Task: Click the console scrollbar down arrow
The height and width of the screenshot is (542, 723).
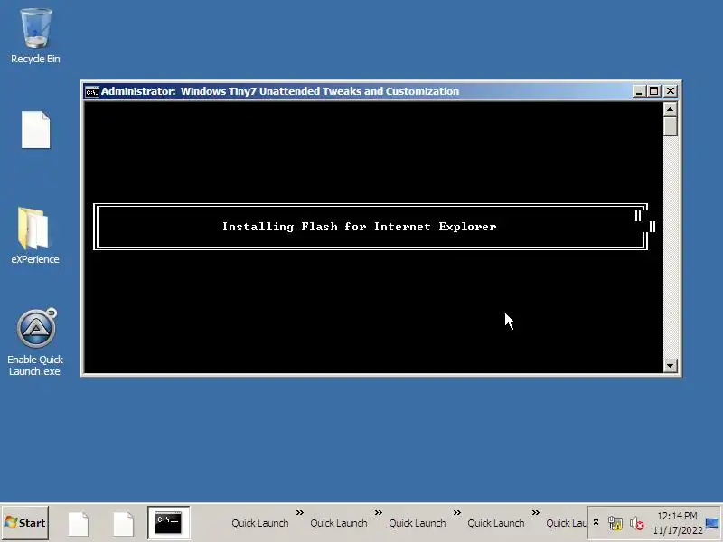Action: pyautogui.click(x=670, y=366)
